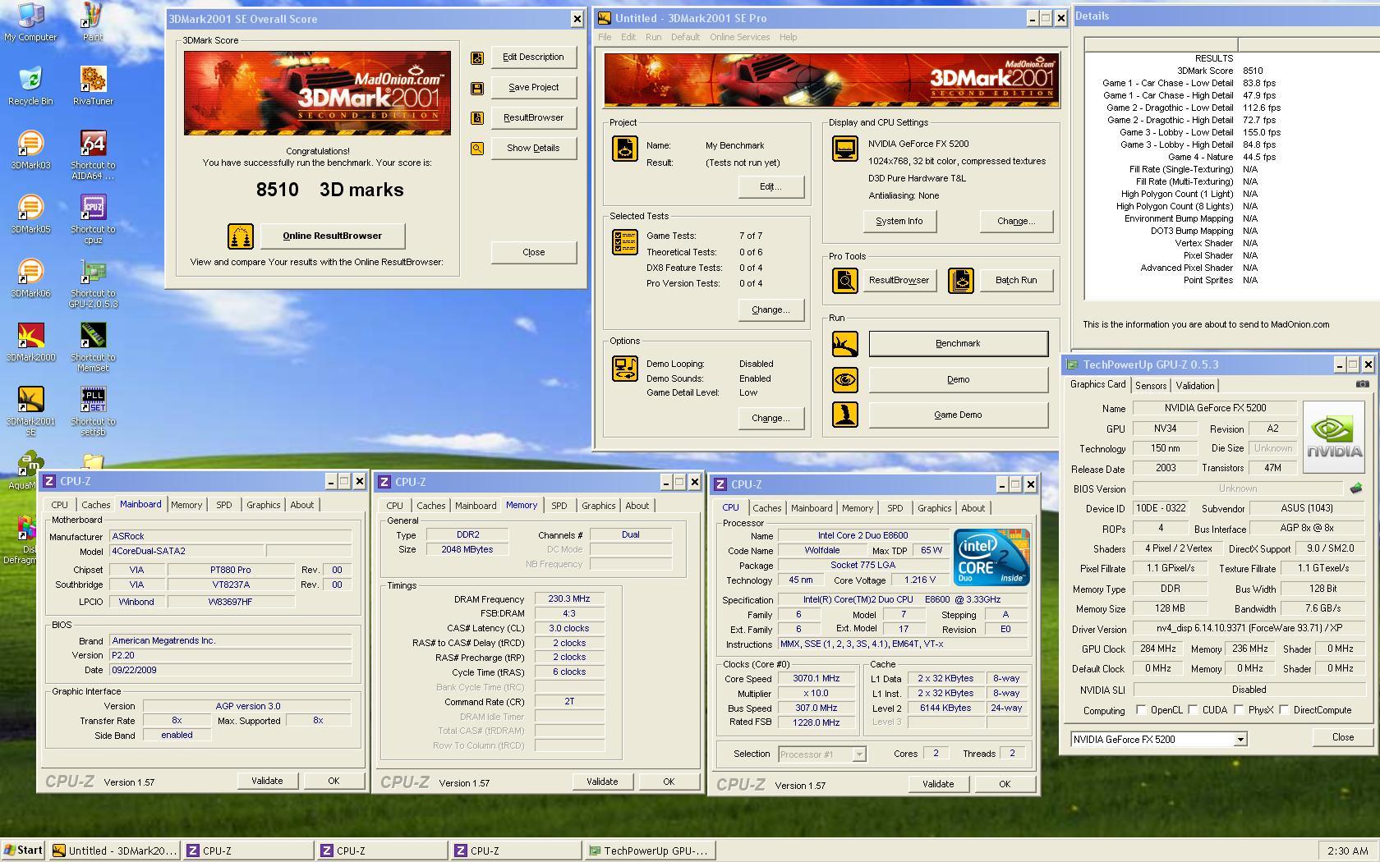Click the Game Demo joystick icon
Viewport: 1380px width, 862px height.
pyautogui.click(x=845, y=415)
